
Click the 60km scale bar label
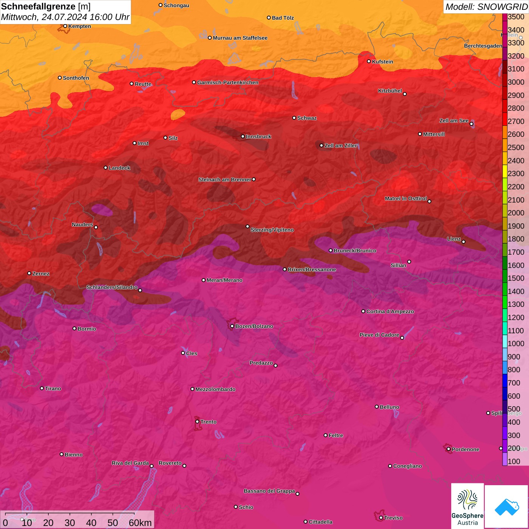pyautogui.click(x=140, y=523)
